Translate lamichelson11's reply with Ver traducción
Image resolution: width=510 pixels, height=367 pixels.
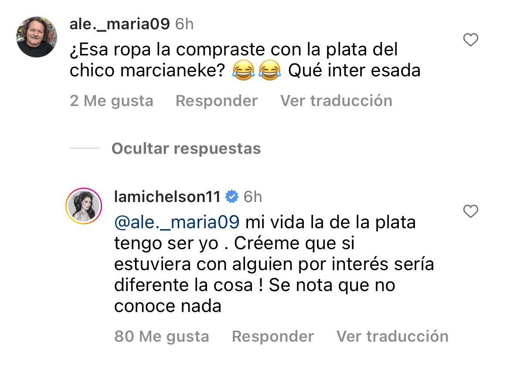(392, 336)
